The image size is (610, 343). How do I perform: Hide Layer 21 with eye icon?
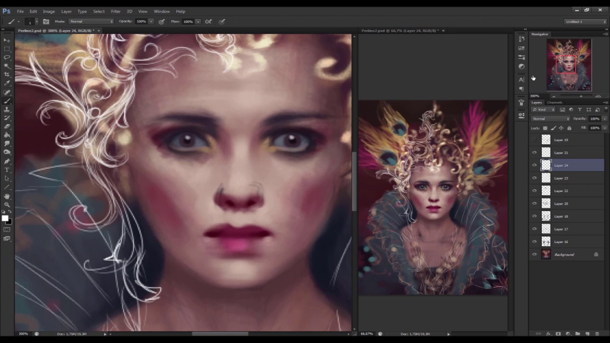pyautogui.click(x=534, y=152)
